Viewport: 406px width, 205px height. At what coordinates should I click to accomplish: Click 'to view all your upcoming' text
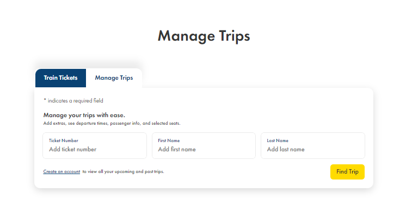pyautogui.click(x=109, y=171)
